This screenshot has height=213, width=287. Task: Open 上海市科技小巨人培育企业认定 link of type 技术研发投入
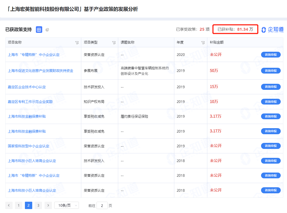pyautogui.click(x=32, y=161)
